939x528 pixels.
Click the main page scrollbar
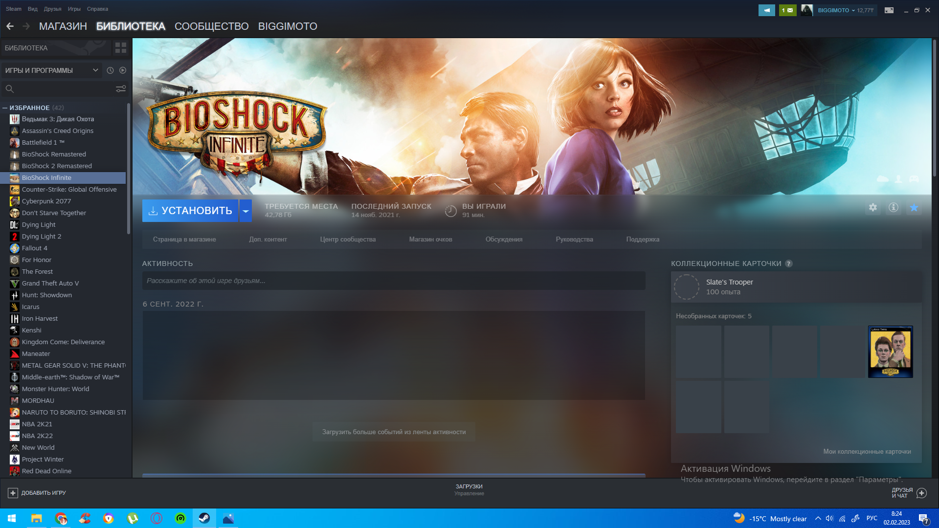point(935,108)
